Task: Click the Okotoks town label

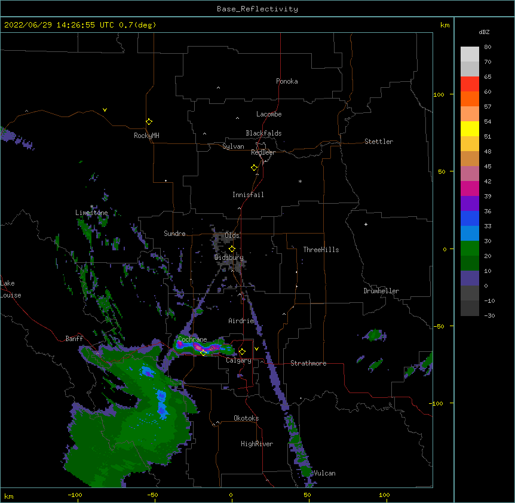Action: [x=246, y=418]
